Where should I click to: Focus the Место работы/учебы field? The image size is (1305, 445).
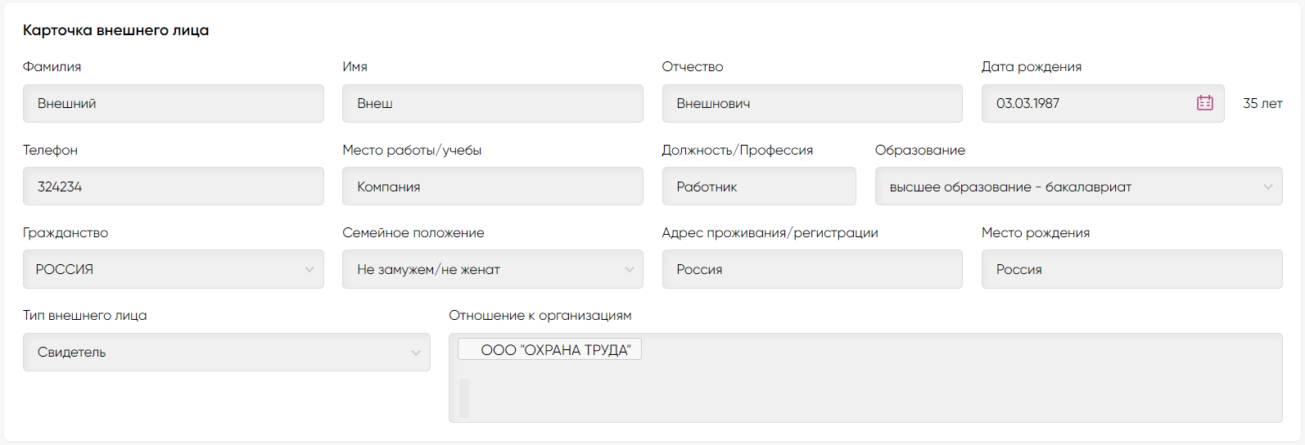pyautogui.click(x=493, y=187)
